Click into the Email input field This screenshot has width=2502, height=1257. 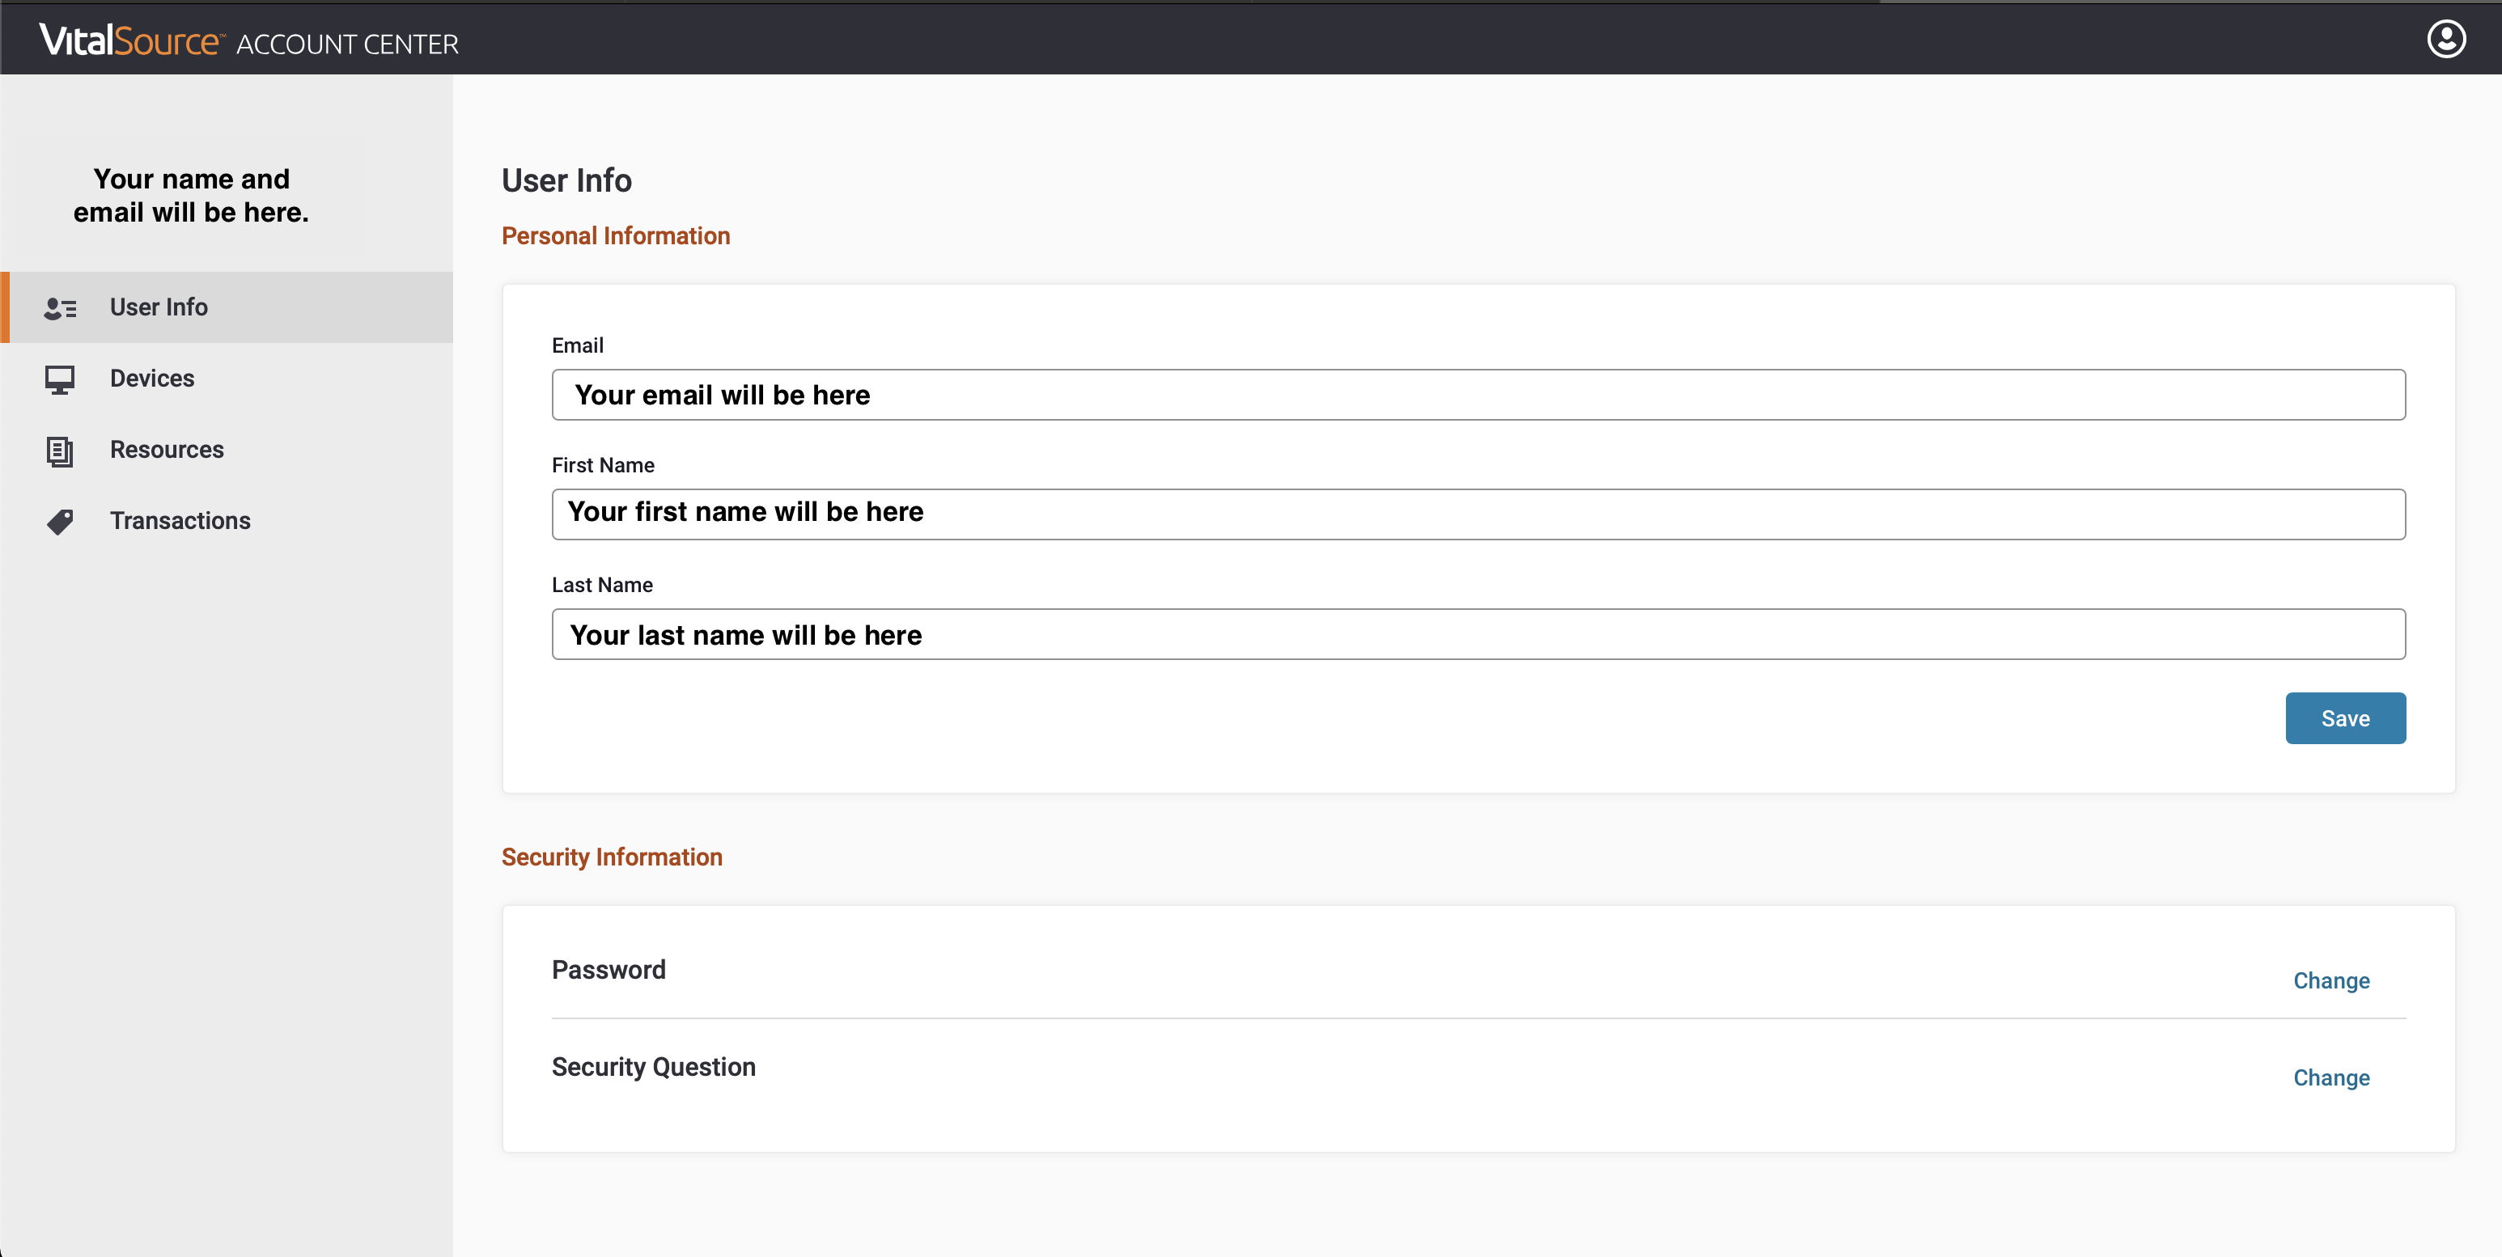click(x=1478, y=395)
